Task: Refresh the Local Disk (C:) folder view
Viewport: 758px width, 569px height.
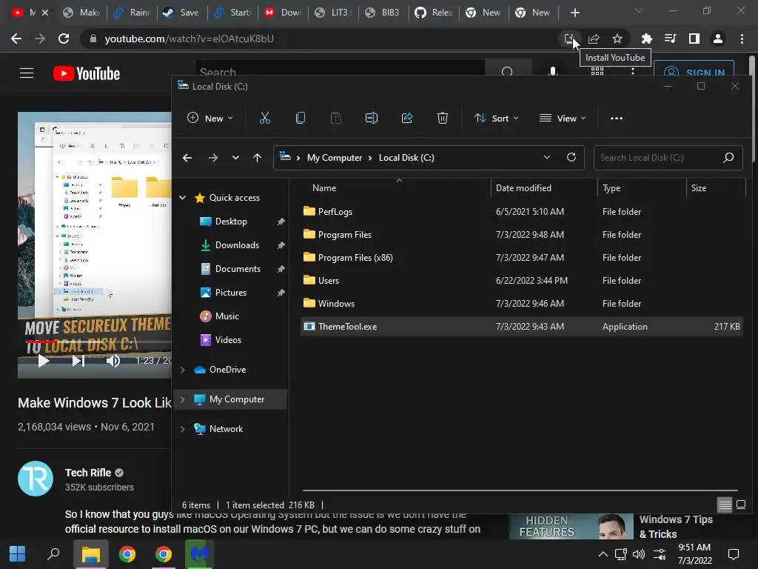Action: 571,157
